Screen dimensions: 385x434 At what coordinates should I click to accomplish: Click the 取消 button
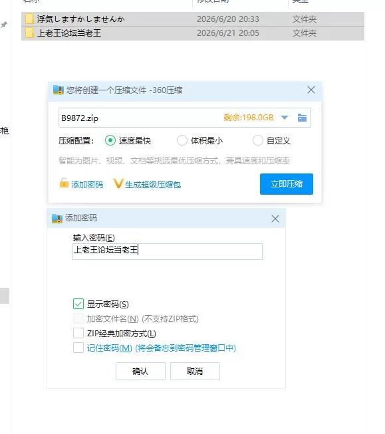[195, 371]
